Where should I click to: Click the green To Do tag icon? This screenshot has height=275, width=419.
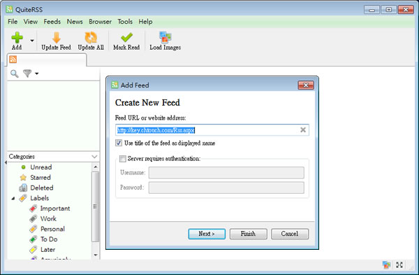(33, 239)
